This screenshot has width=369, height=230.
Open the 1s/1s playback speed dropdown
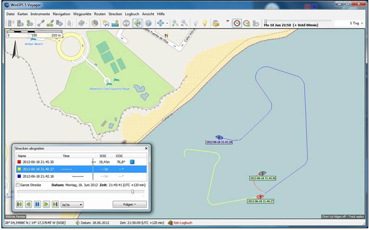(x=72, y=204)
